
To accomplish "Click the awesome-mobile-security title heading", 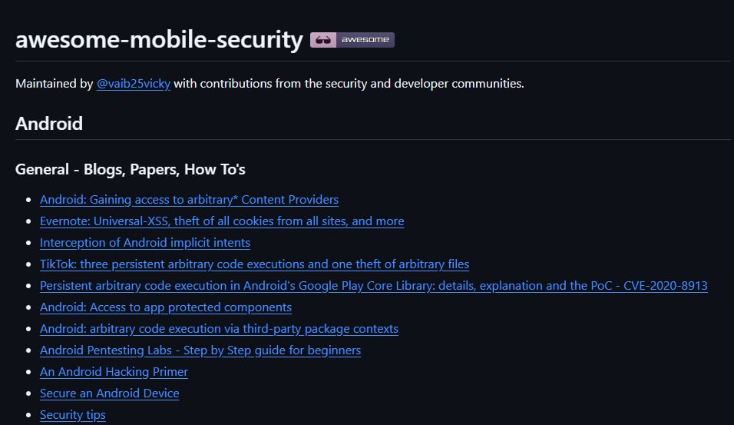I will [x=159, y=40].
